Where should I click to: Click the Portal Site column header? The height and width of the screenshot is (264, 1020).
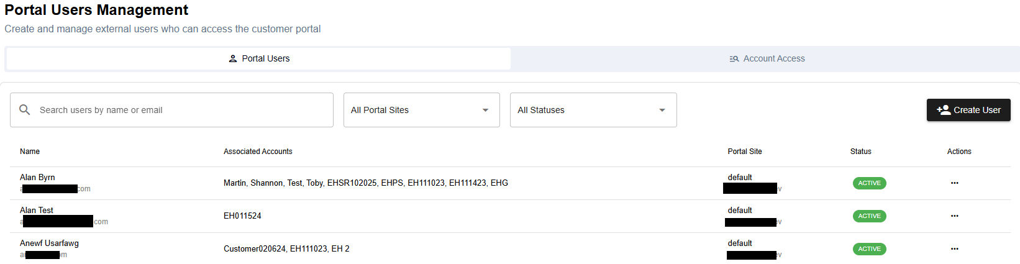point(744,152)
